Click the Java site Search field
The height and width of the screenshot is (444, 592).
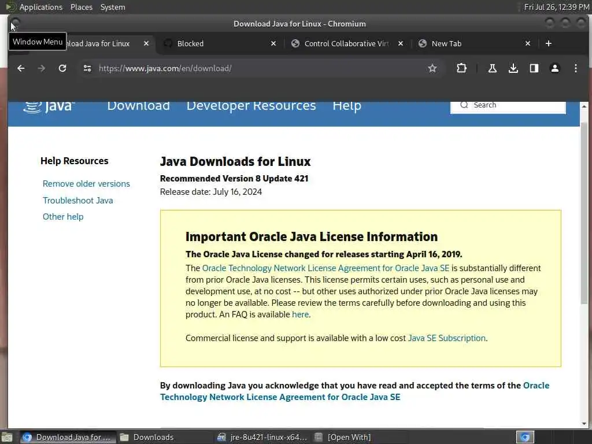click(x=508, y=106)
